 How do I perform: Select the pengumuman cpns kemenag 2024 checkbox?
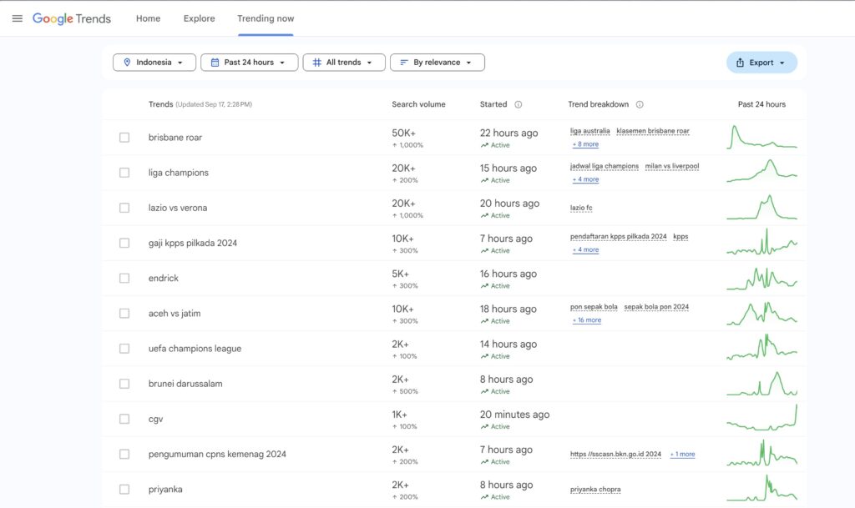[x=124, y=454]
